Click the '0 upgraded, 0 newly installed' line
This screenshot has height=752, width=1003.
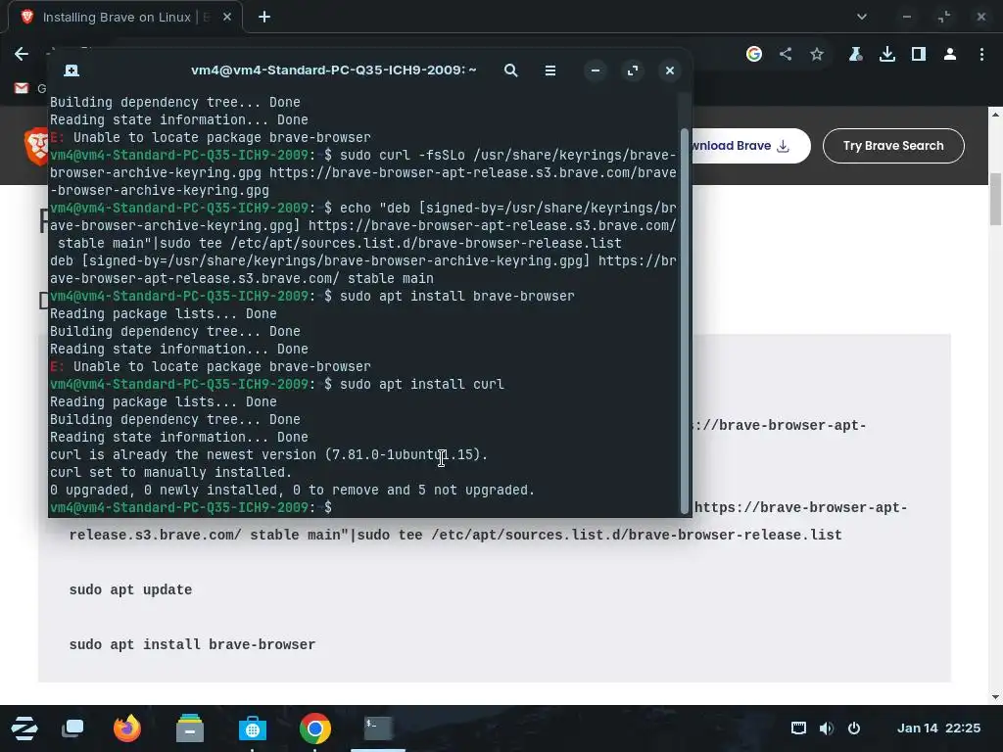click(292, 490)
